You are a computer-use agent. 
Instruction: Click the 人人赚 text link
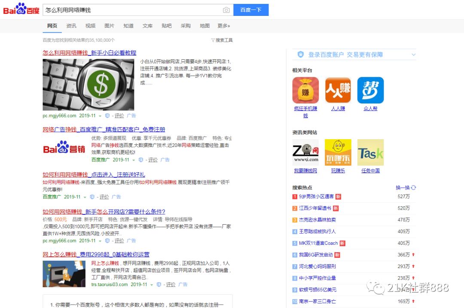point(338,109)
